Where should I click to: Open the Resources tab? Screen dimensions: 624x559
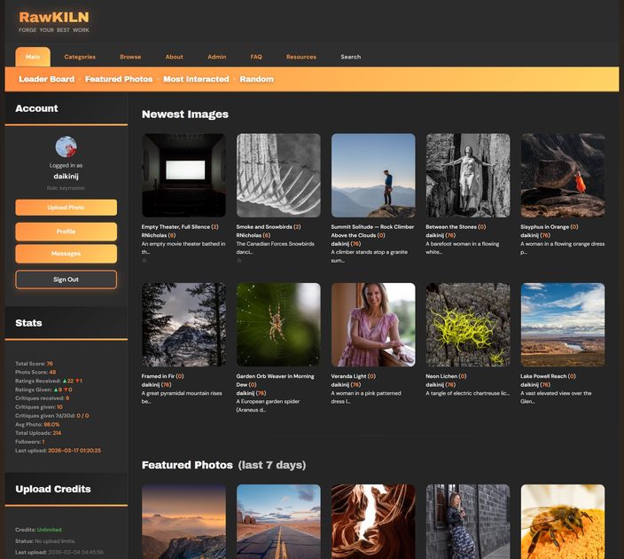tap(301, 57)
